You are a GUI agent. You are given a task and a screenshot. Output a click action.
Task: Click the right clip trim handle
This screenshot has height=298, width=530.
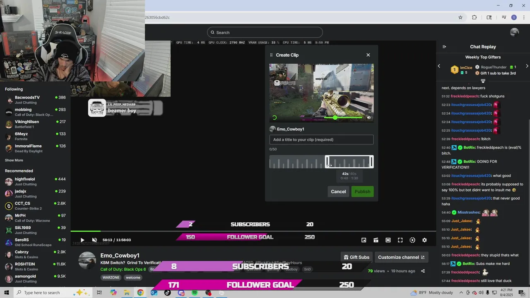tap(371, 162)
